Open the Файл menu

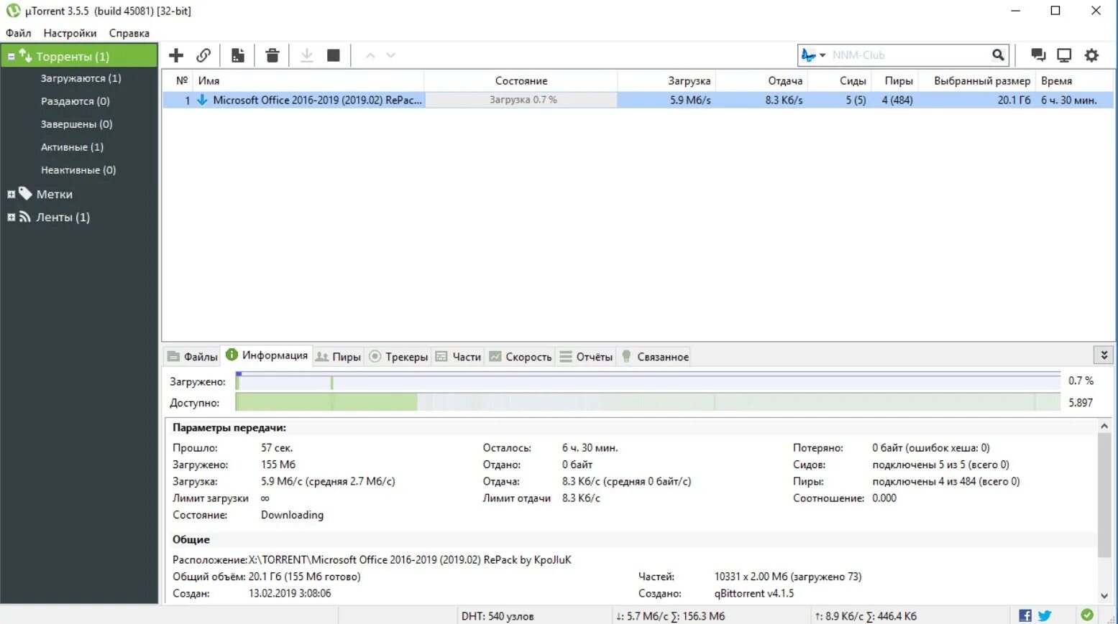19,33
